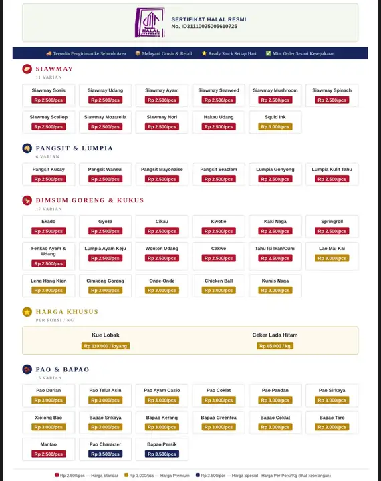Click the red Harga Standar legend swatch

(x=57, y=475)
